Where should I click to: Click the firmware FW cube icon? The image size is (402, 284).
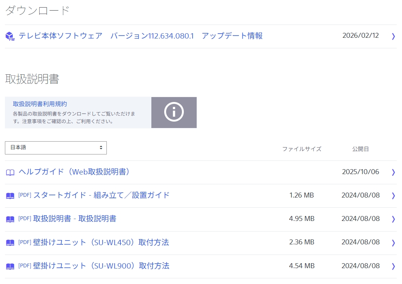coord(10,36)
